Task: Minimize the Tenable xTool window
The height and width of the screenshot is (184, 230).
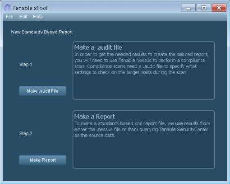Action: (188, 8)
